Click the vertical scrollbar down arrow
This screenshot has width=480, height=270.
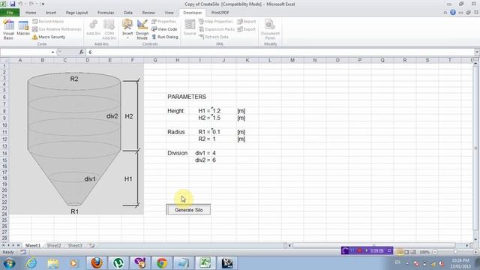pos(475,239)
